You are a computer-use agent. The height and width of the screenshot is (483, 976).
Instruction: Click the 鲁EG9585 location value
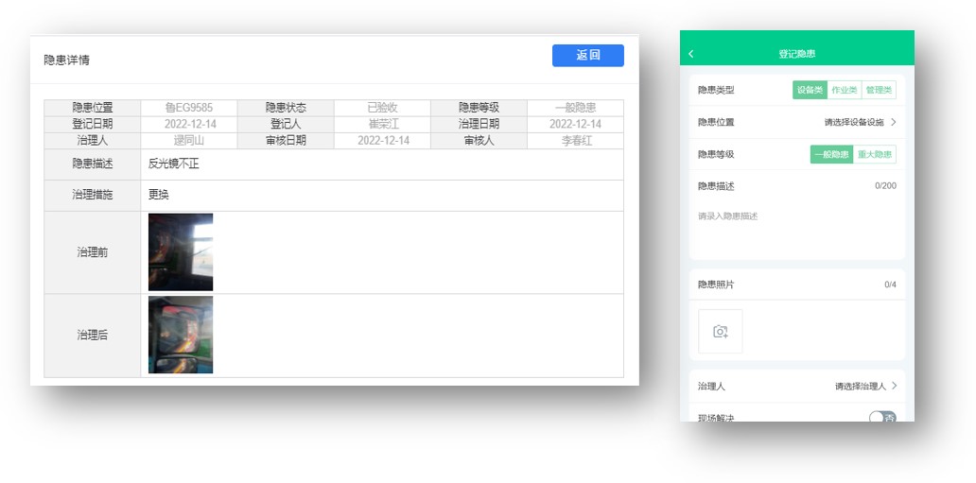[x=189, y=108]
